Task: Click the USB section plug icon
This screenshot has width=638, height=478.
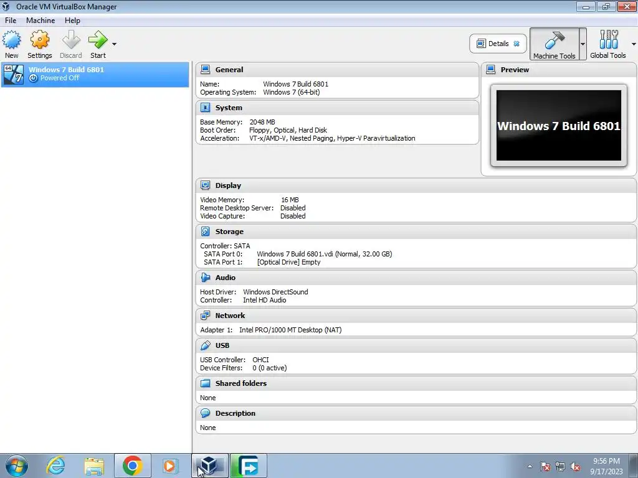Action: point(206,345)
